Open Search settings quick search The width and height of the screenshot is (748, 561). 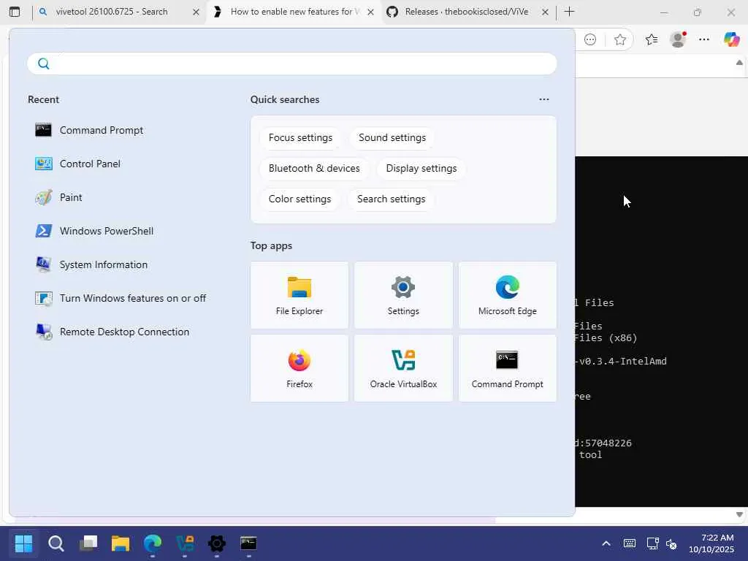[x=392, y=199]
